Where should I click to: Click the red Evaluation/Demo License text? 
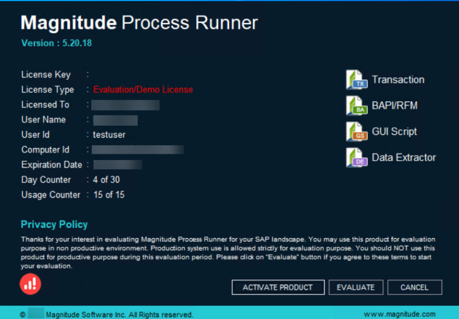click(143, 90)
